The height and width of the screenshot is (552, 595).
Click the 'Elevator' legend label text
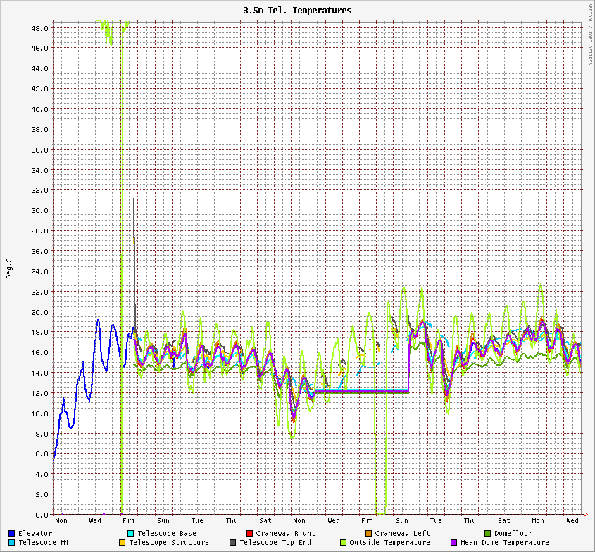[35, 533]
